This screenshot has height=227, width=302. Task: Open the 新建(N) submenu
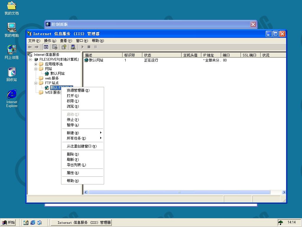pyautogui.click(x=83, y=133)
